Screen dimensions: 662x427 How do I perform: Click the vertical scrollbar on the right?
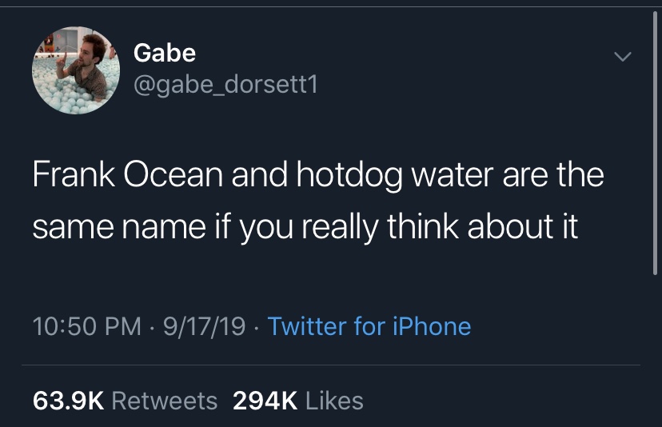654,152
